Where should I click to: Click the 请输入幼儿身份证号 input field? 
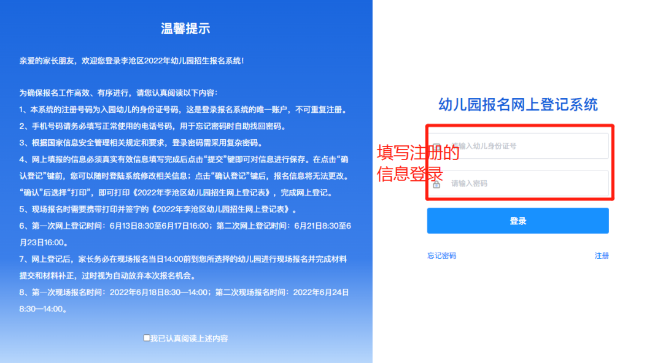518,146
